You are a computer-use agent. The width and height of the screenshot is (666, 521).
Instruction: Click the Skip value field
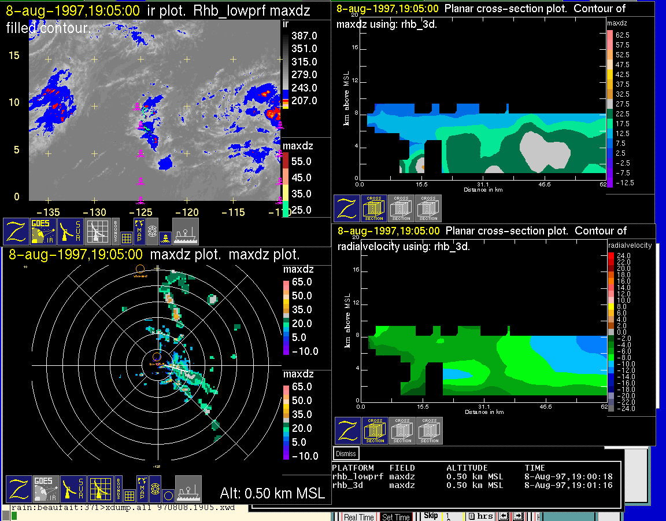pyautogui.click(x=453, y=516)
